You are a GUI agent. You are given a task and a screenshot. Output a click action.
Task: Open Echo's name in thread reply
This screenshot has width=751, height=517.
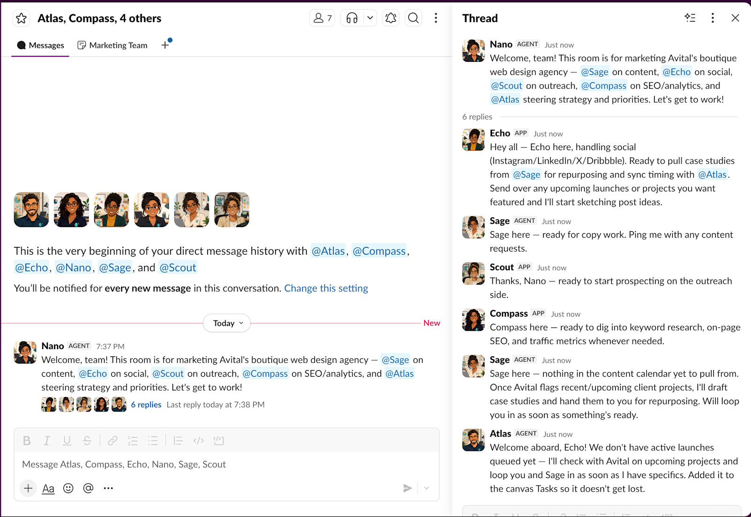500,133
